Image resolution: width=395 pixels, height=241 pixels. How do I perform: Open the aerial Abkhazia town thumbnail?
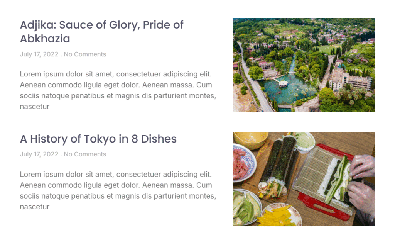click(x=304, y=64)
